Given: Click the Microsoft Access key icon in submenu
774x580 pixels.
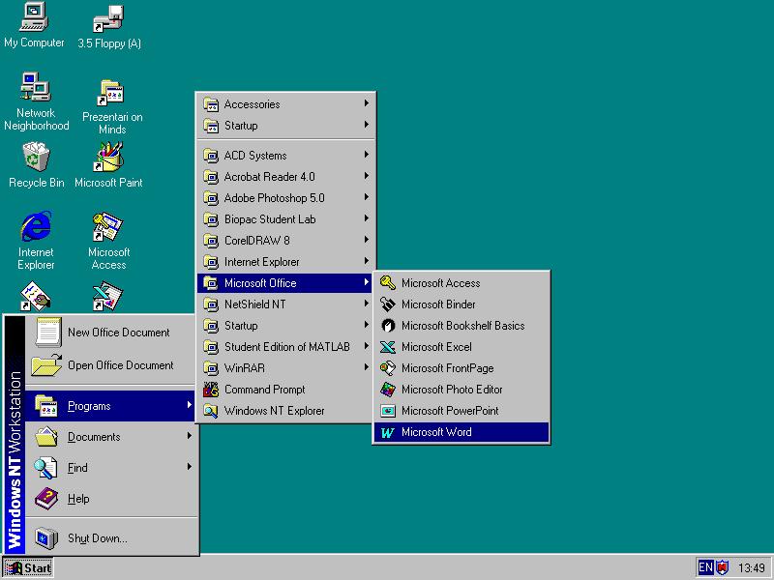Looking at the screenshot, I should (388, 282).
